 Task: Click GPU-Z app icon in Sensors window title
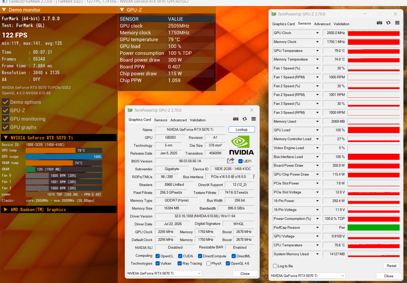click(273, 14)
